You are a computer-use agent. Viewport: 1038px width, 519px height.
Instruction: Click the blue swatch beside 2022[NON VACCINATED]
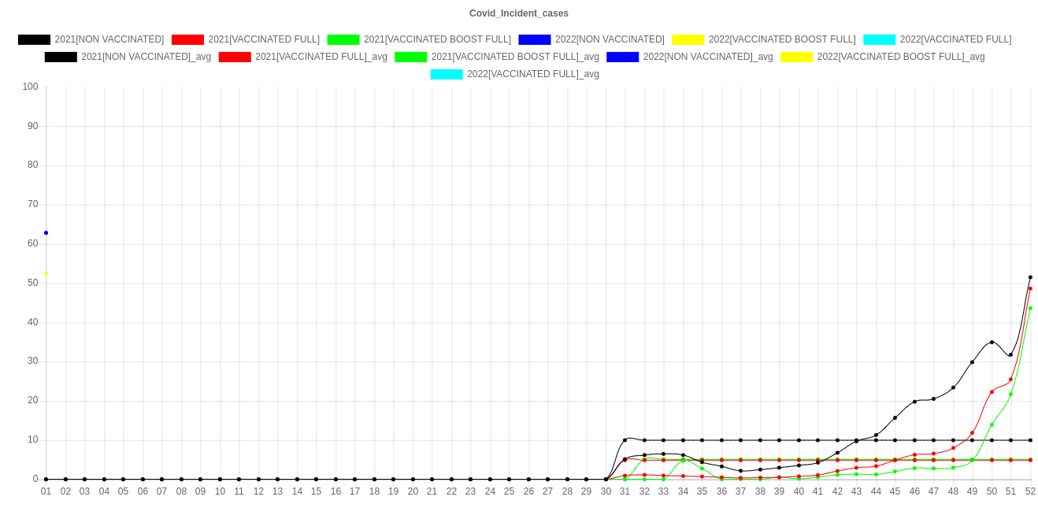tap(534, 39)
